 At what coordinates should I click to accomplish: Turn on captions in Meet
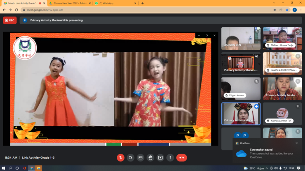click(x=140, y=158)
